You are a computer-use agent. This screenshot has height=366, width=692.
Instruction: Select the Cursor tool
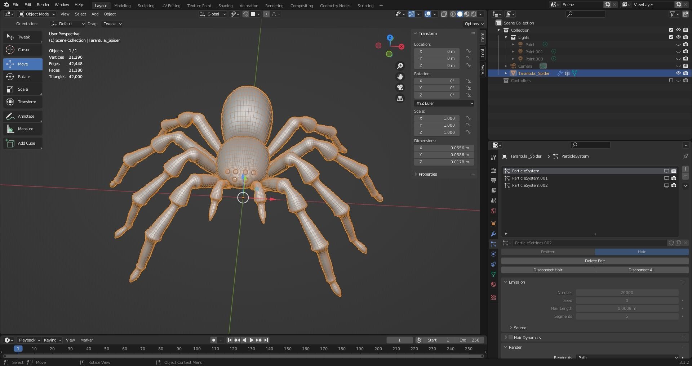(x=23, y=50)
